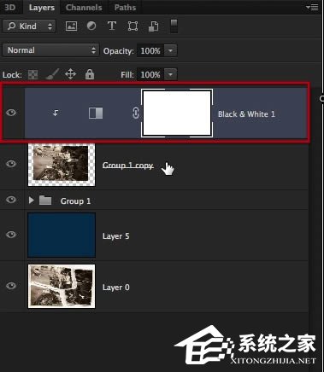Filter for adjustment layers icon
Image resolution: width=324 pixels, height=372 pixels.
click(91, 26)
